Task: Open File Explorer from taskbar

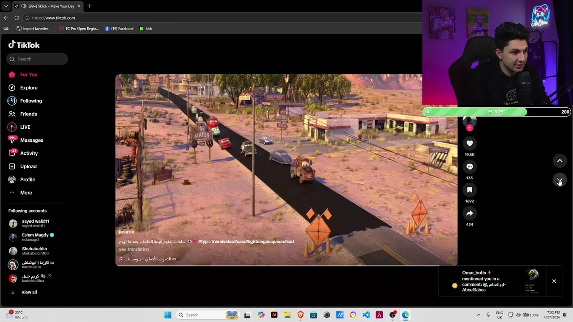Action: pos(287,315)
